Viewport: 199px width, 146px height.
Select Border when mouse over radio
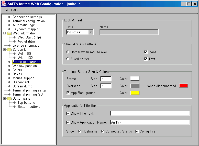pyautogui.click(x=68, y=52)
